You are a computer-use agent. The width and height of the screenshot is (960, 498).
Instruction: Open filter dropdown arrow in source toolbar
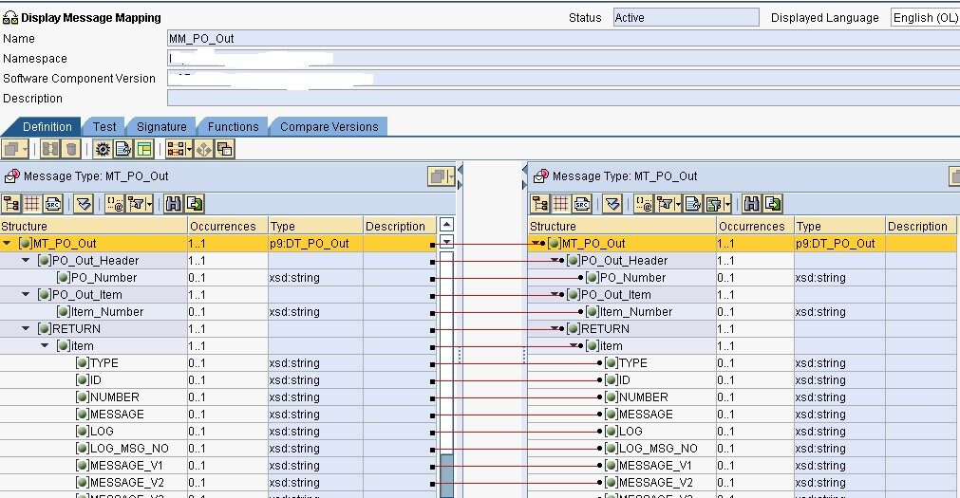pyautogui.click(x=148, y=203)
